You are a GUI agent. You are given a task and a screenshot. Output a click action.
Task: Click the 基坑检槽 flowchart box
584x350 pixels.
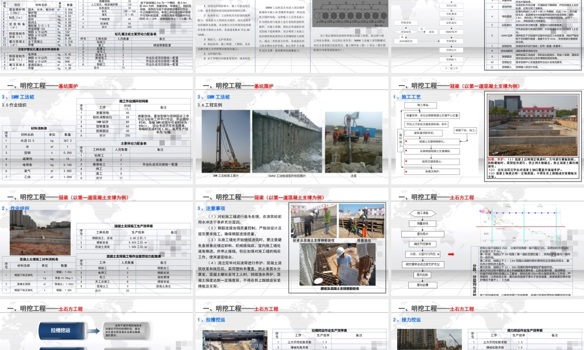click(x=422, y=285)
